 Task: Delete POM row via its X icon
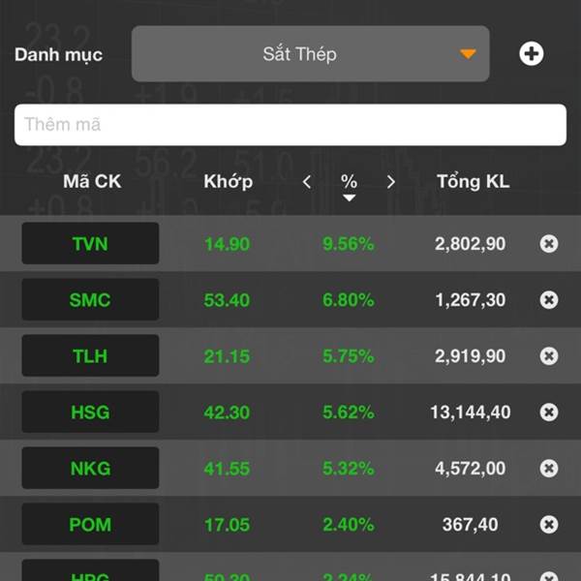(549, 524)
